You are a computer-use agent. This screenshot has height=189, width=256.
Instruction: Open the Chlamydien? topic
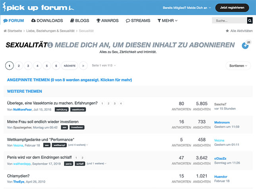pyautogui.click(x=18, y=176)
